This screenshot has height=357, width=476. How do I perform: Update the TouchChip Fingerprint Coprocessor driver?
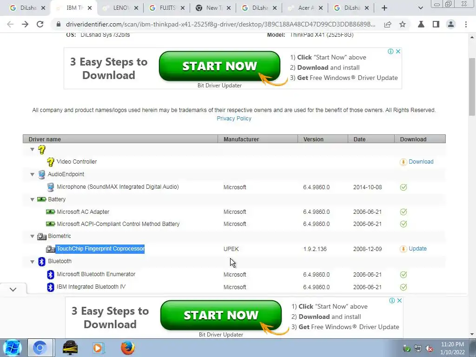[x=417, y=249]
